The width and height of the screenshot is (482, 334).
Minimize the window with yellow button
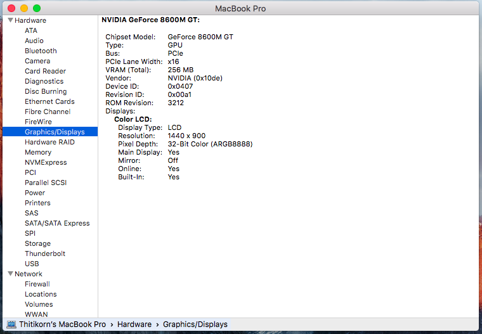tap(24, 8)
